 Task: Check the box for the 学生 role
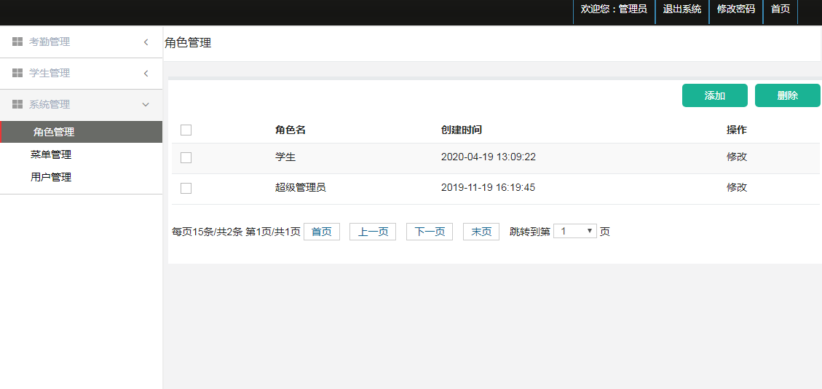186,157
